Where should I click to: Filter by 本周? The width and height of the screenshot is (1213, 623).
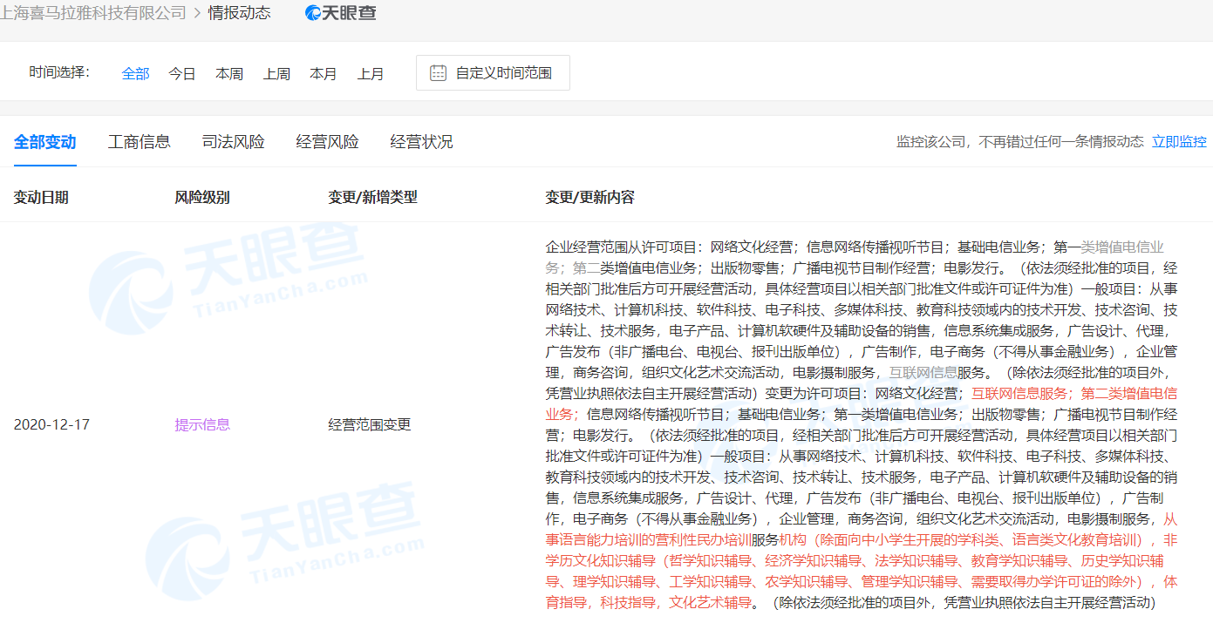tap(229, 74)
